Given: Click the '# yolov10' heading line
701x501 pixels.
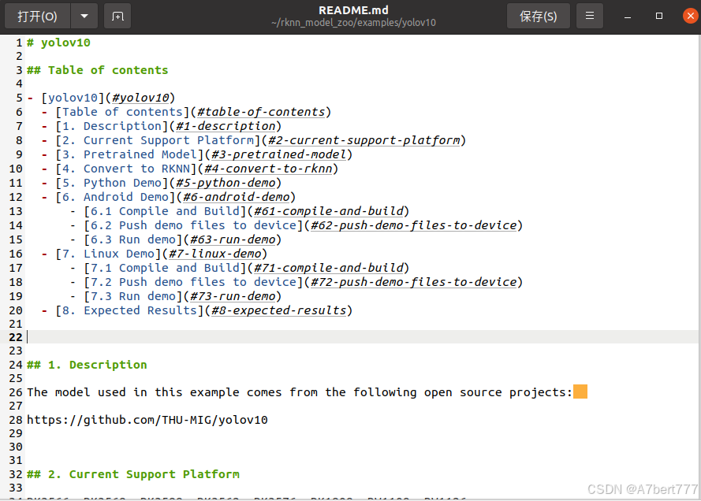Looking at the screenshot, I should coord(58,43).
